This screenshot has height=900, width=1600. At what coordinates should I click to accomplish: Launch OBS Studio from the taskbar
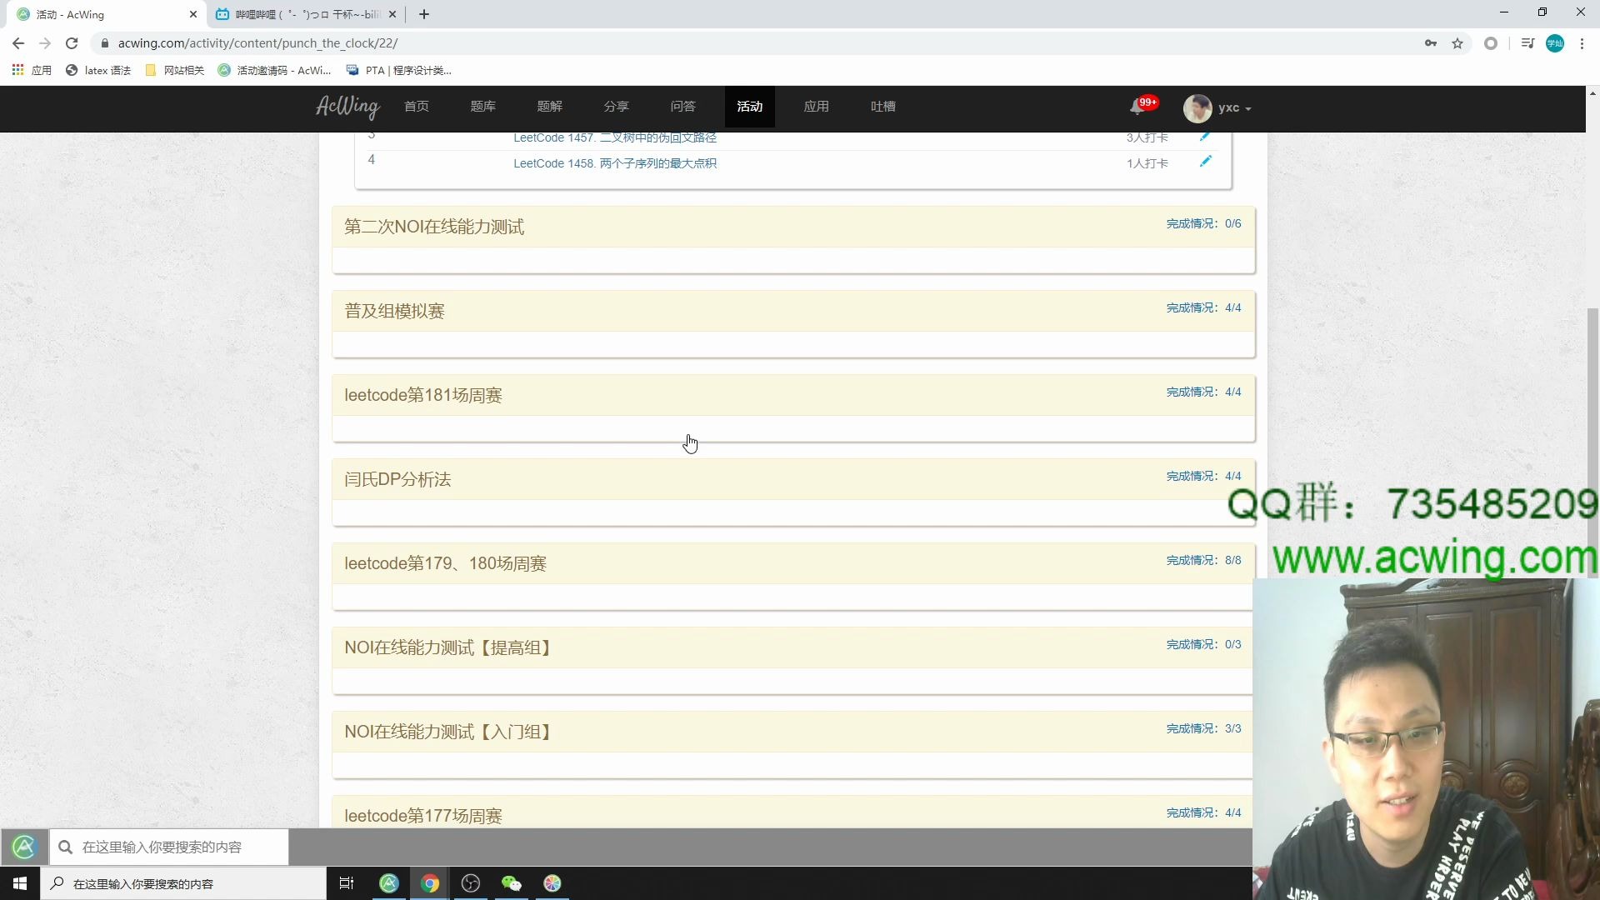(471, 882)
